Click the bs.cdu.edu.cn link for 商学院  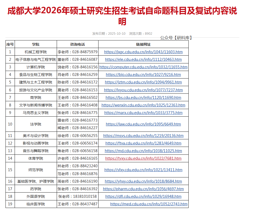pos(143,98)
